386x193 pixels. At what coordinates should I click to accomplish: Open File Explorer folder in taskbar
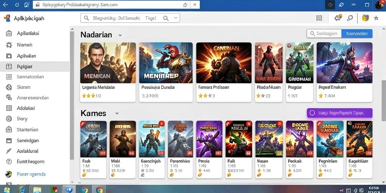tap(37, 190)
